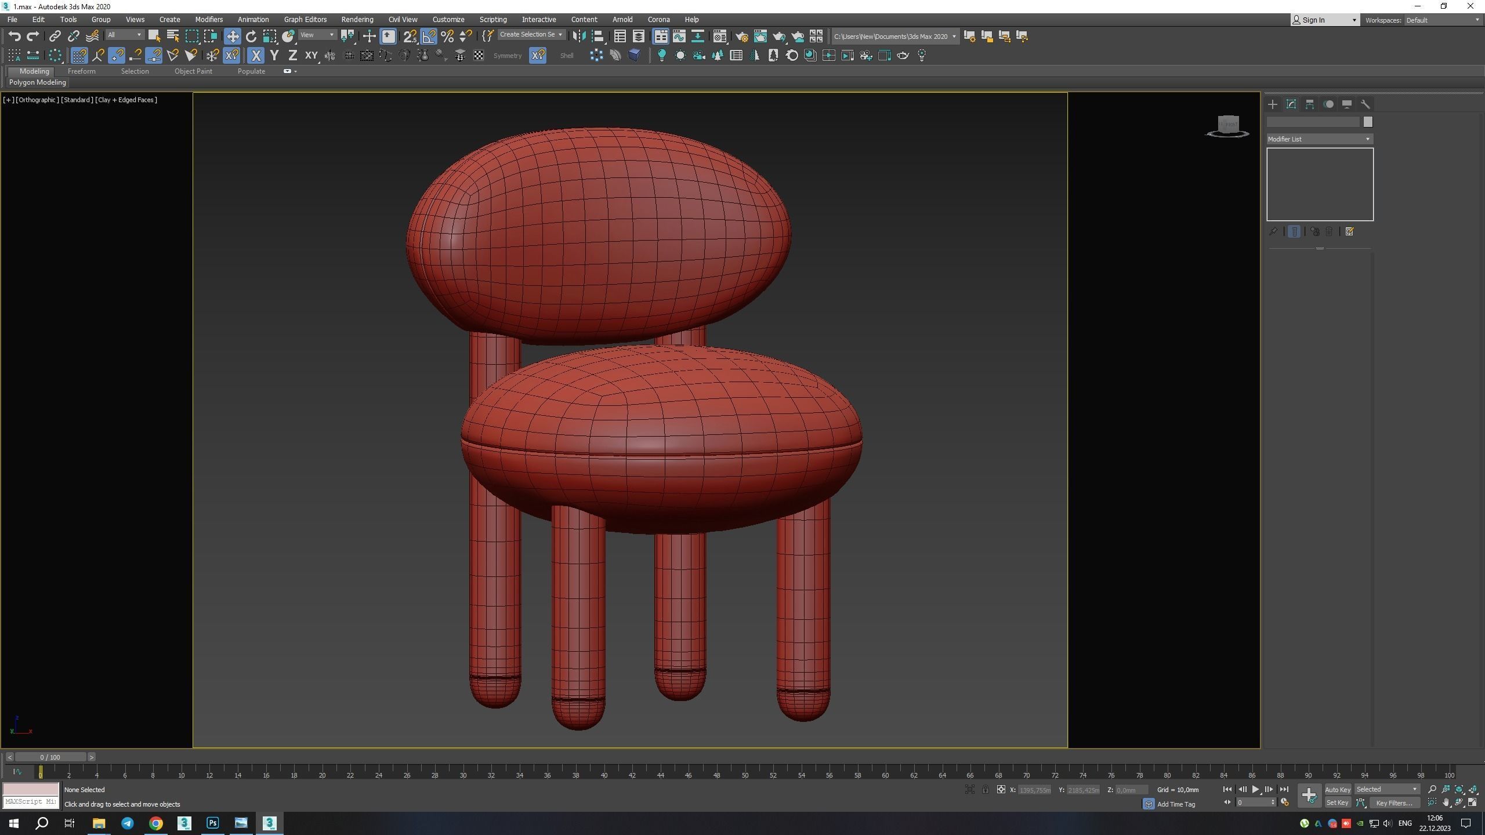Toggle Z axis constraint
1485x835 pixels.
[x=293, y=56]
